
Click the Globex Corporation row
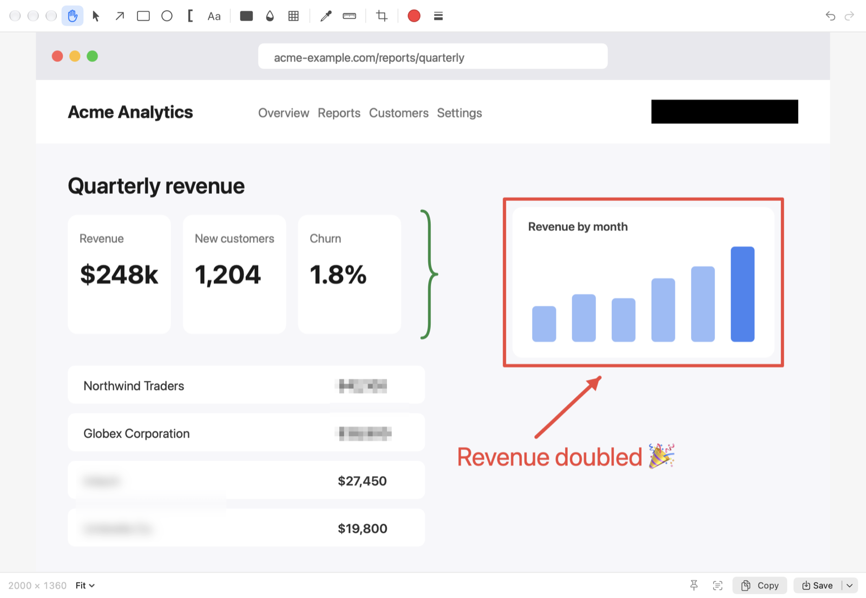click(246, 433)
